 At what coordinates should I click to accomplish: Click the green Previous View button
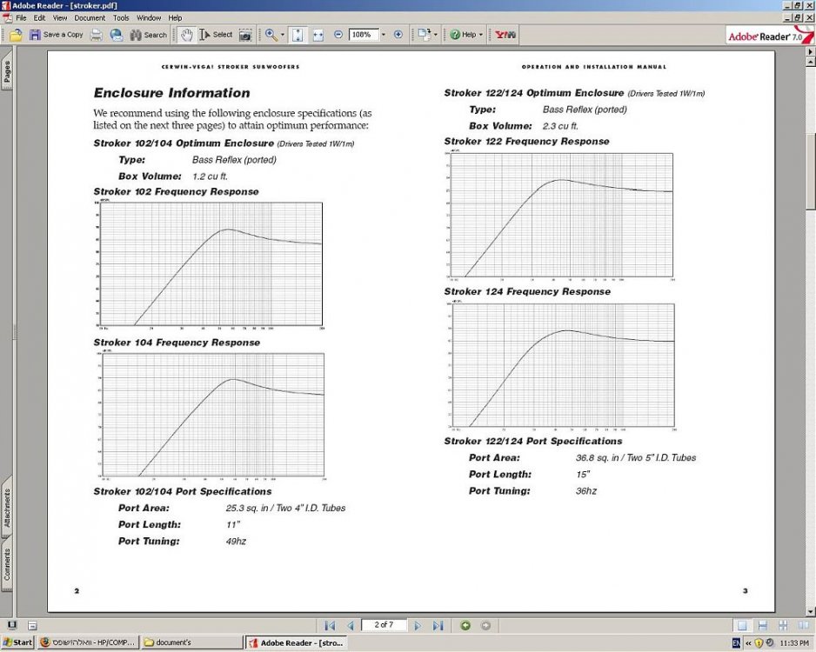pyautogui.click(x=465, y=625)
